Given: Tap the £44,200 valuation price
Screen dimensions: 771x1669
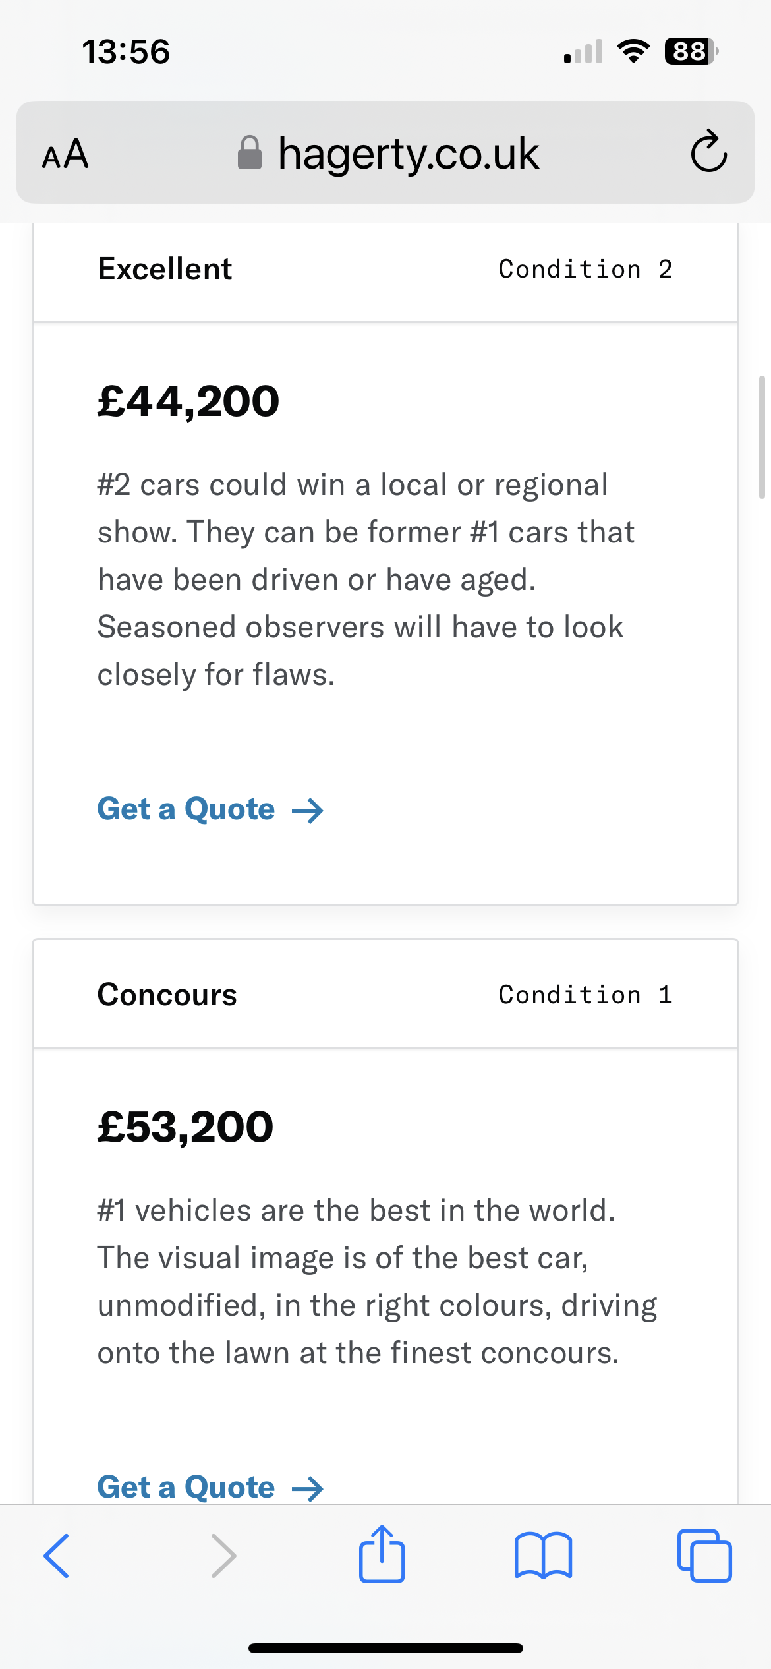Looking at the screenshot, I should click(188, 401).
